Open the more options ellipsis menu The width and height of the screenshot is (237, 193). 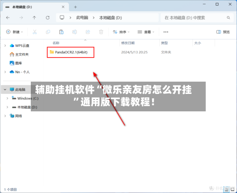pyautogui.click(x=166, y=32)
